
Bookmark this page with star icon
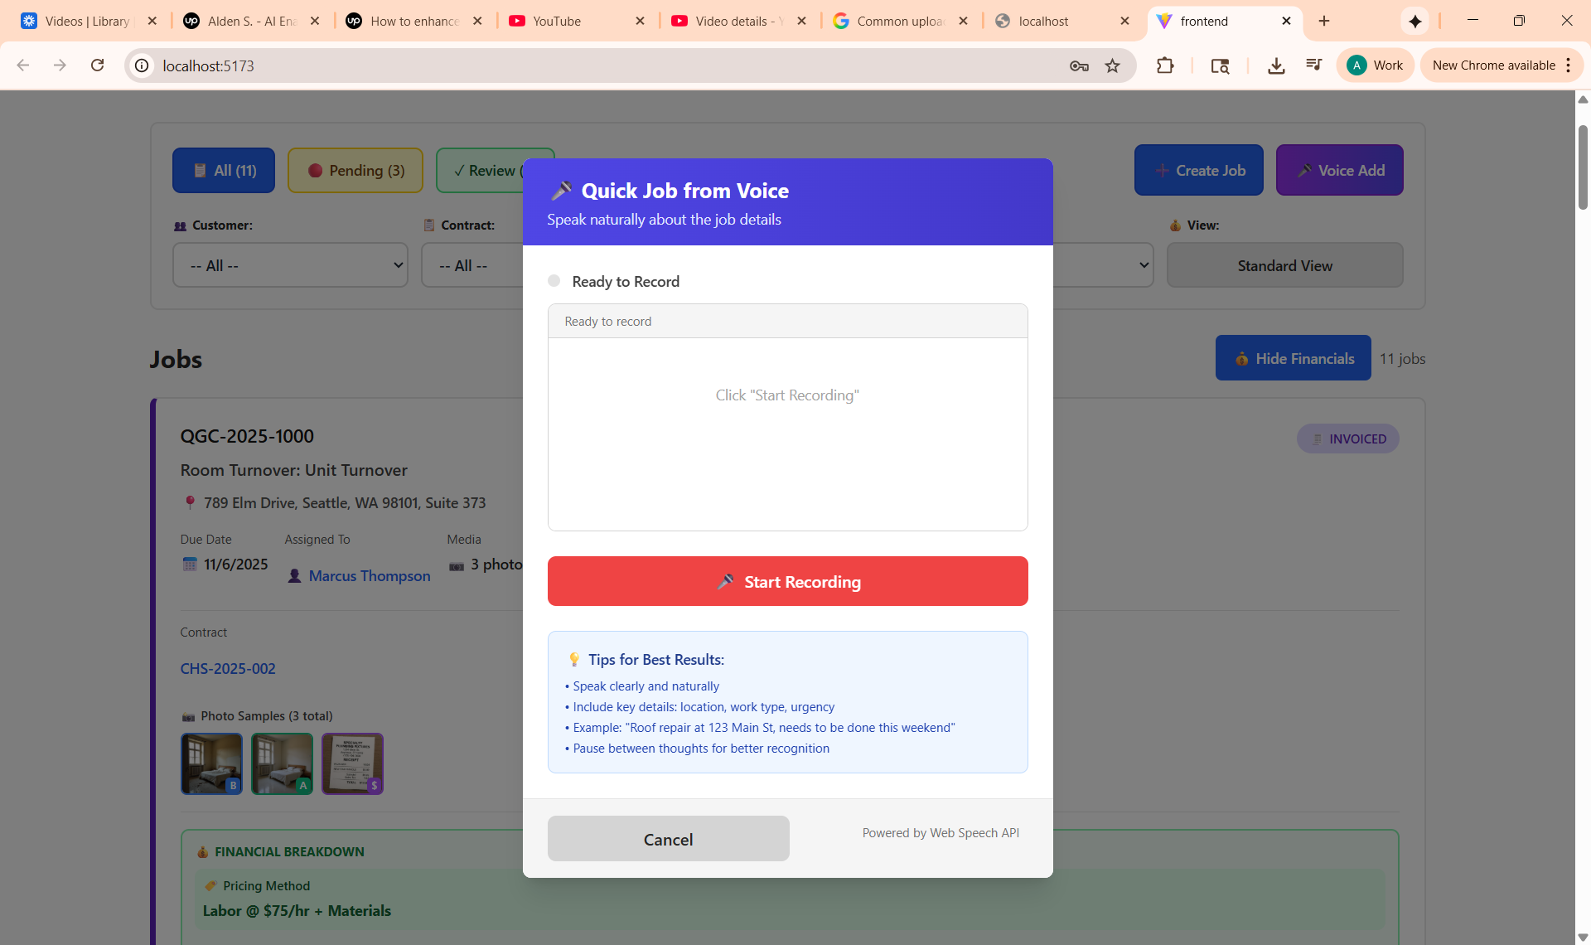(1112, 65)
